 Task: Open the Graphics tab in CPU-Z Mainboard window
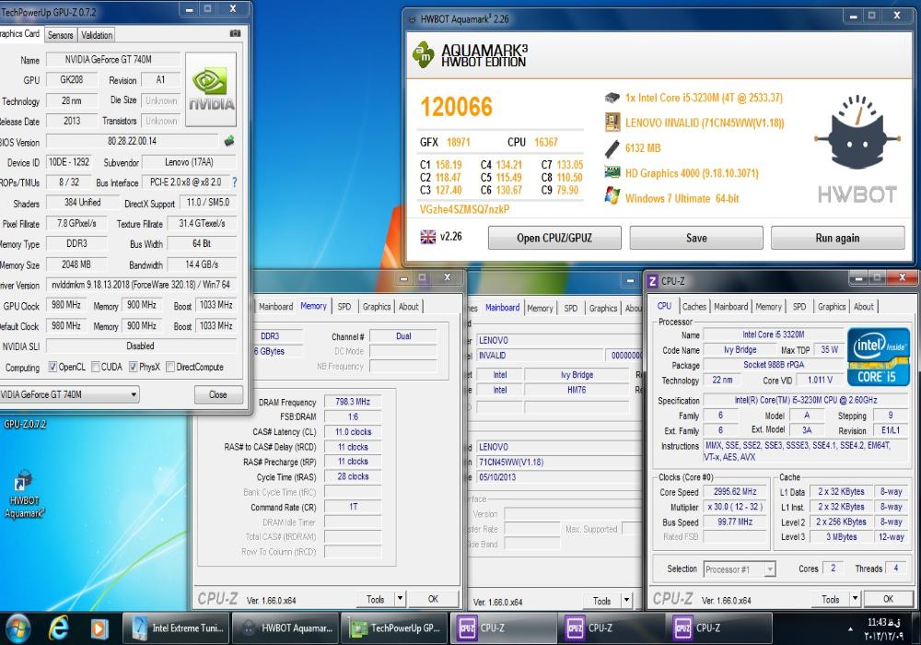pos(602,308)
